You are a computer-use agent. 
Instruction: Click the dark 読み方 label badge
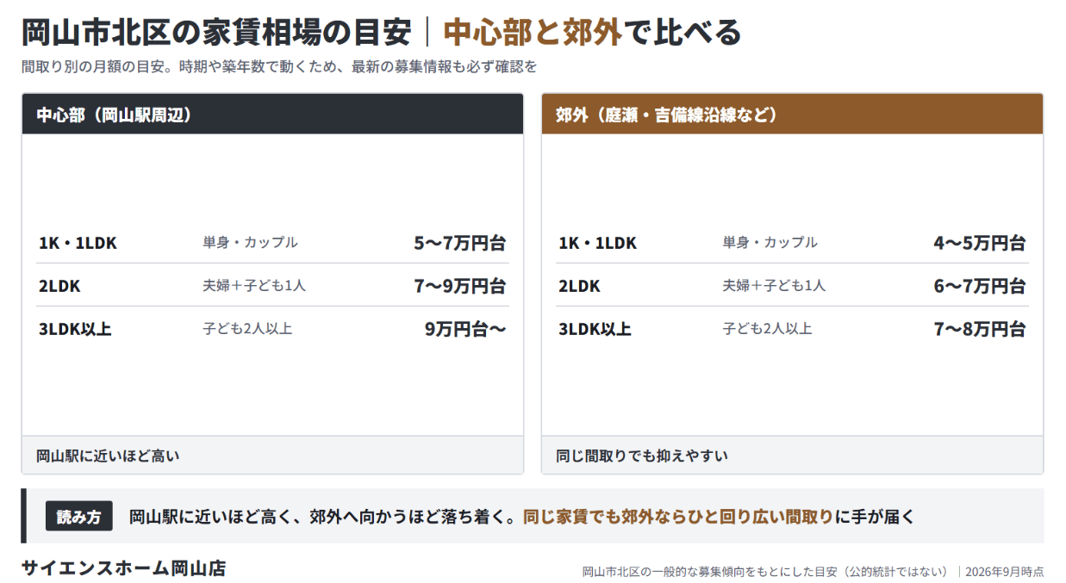click(x=79, y=517)
